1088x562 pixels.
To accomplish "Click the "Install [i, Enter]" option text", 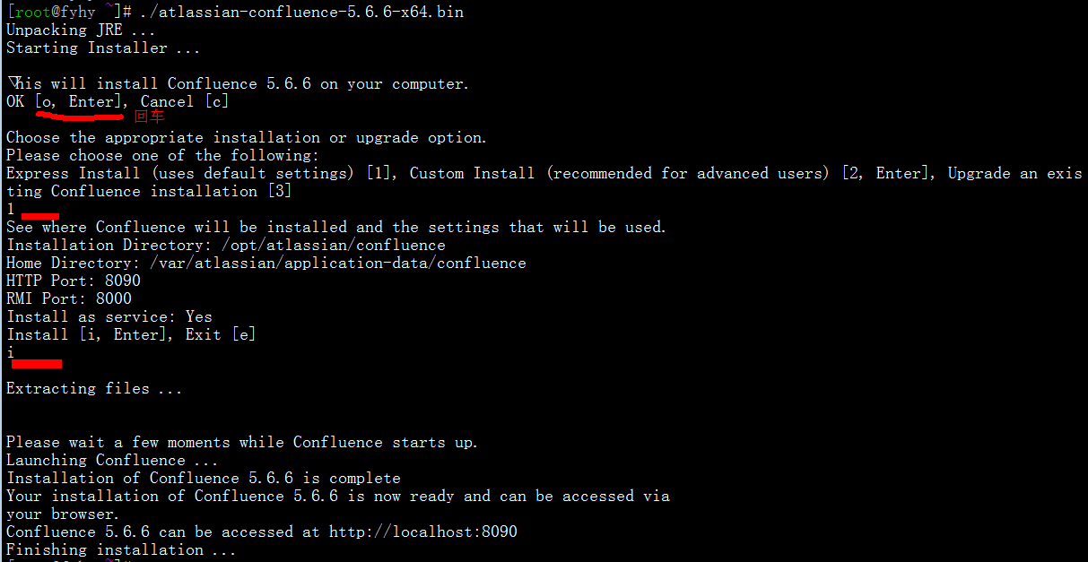I will (x=87, y=334).
